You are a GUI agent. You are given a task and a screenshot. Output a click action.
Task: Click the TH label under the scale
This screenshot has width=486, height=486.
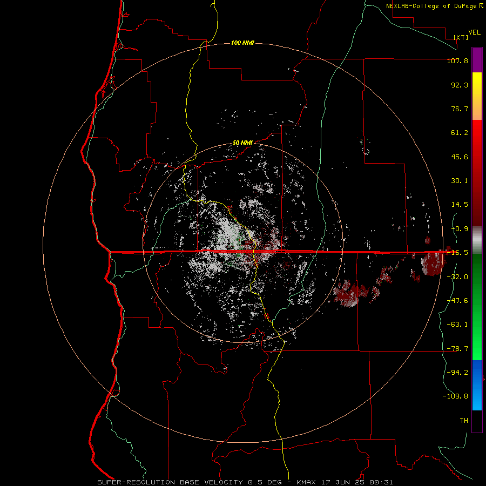464,421
